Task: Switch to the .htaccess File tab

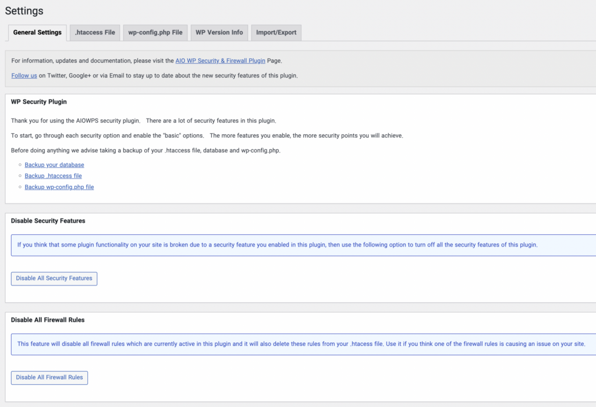Action: coord(95,33)
